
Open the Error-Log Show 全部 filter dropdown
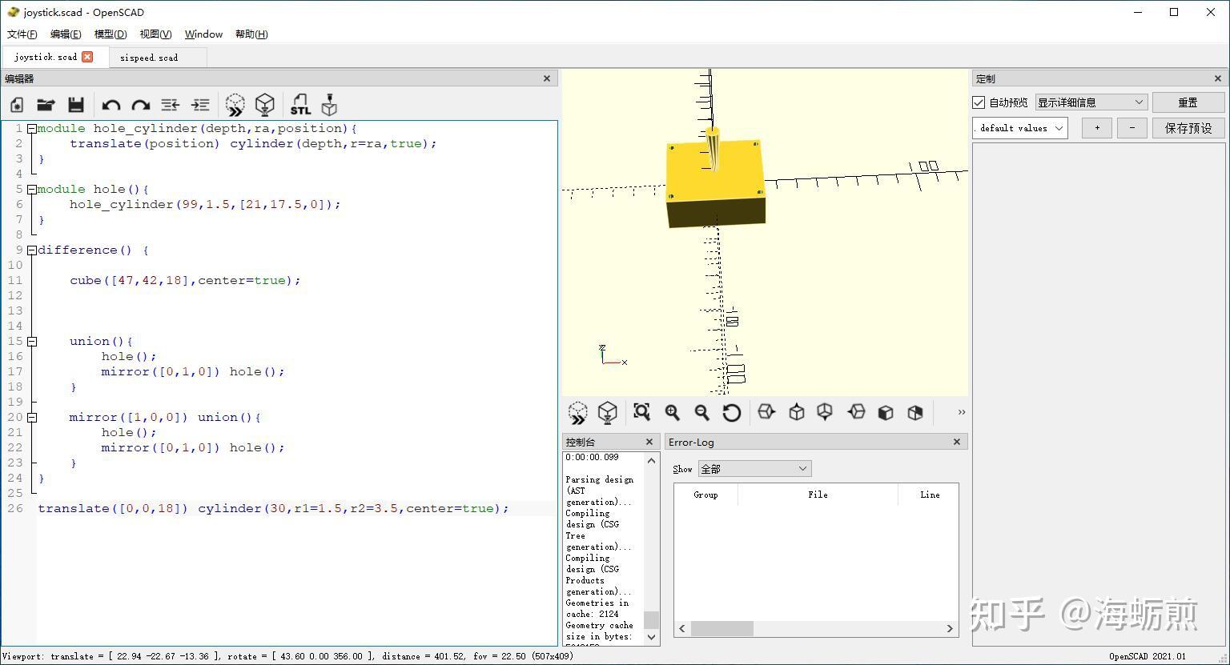click(x=754, y=469)
